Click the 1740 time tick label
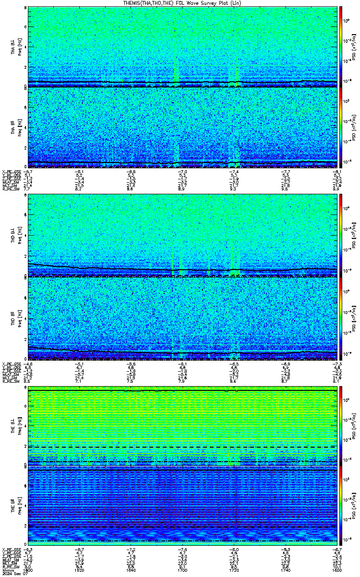360x577 pixels. [286, 570]
